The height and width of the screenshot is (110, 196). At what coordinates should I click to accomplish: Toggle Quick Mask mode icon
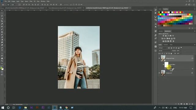[x=2, y=72]
